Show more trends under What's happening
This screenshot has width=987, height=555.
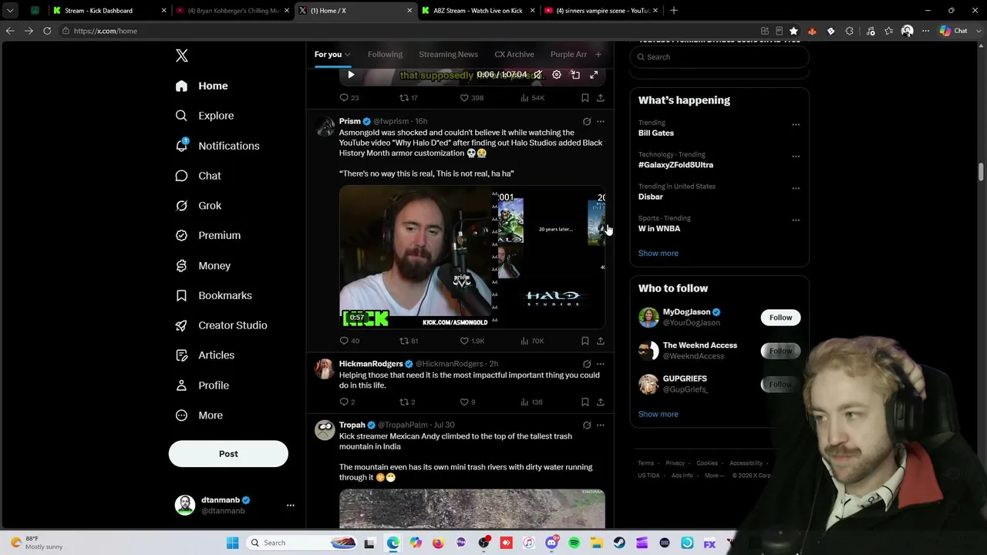[659, 253]
